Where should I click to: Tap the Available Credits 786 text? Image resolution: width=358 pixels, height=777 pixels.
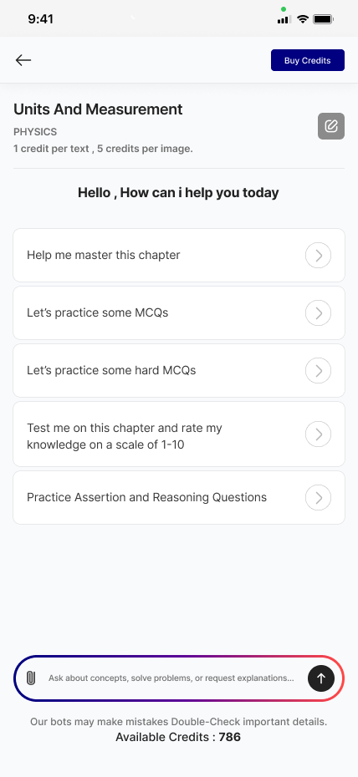(x=178, y=737)
